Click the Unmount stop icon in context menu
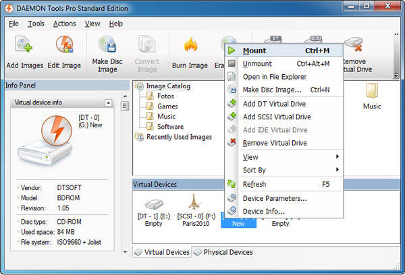The image size is (405, 275). pyautogui.click(x=232, y=63)
